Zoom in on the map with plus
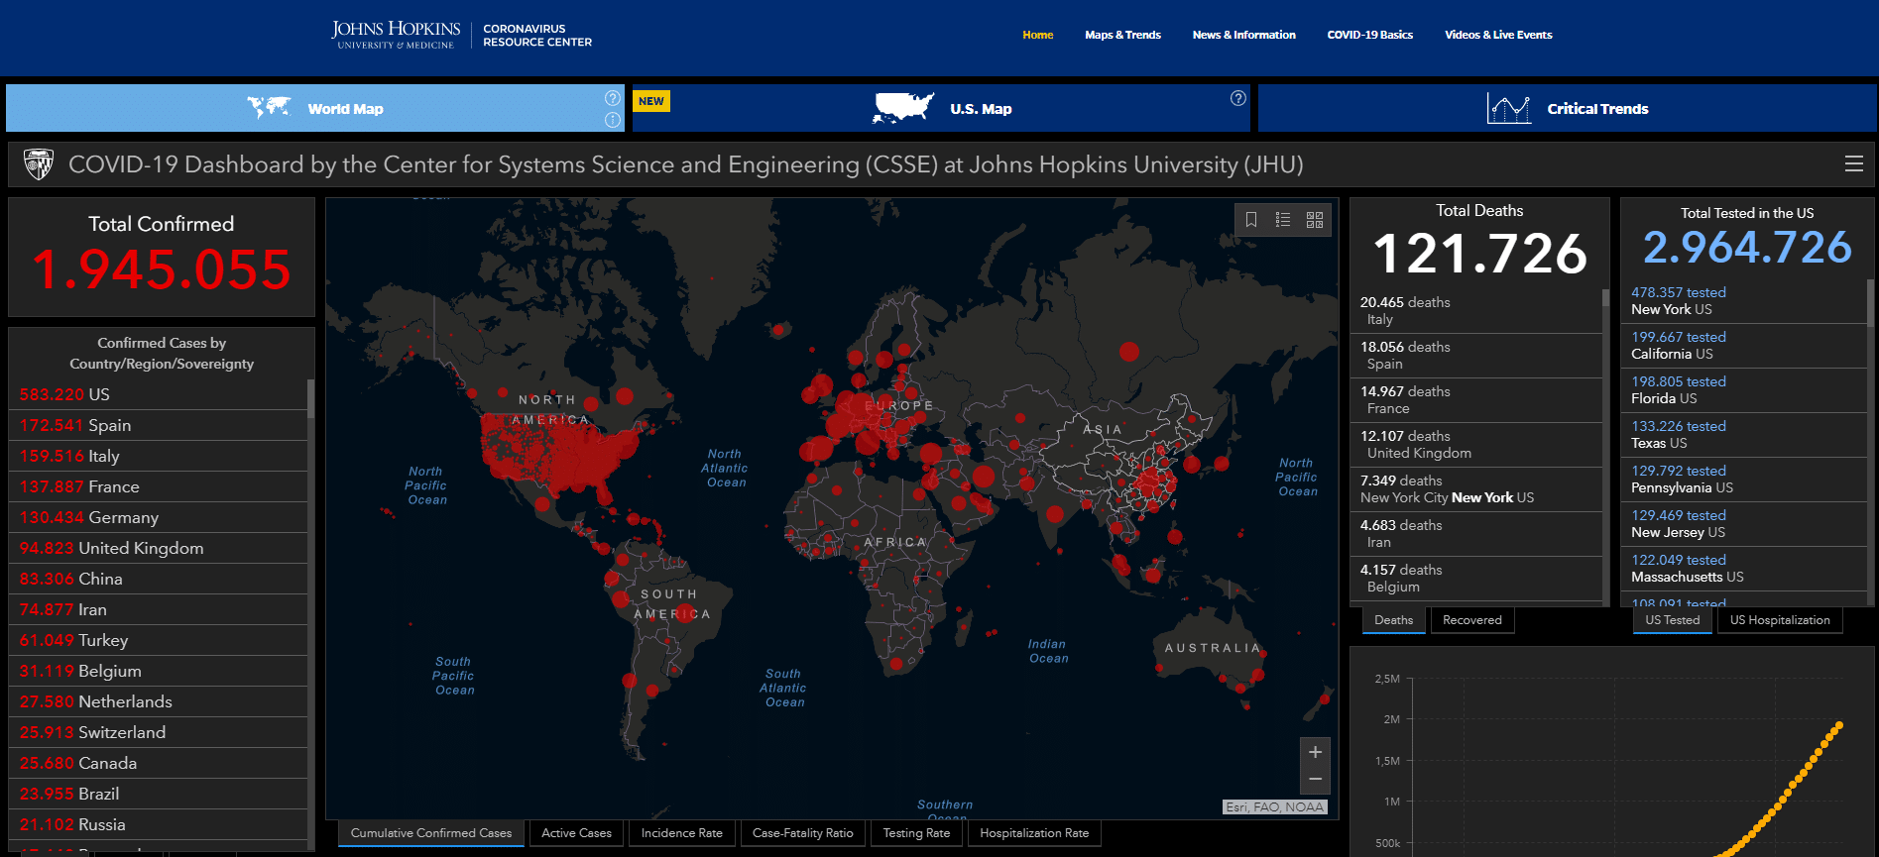This screenshot has width=1879, height=857. pyautogui.click(x=1315, y=752)
